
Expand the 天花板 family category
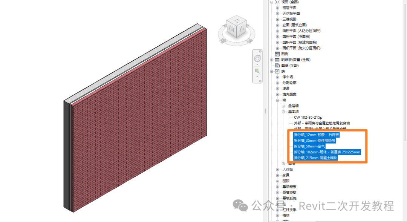click(277, 170)
